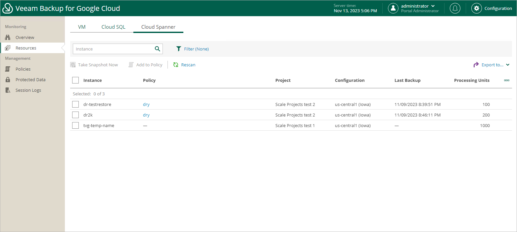The height and width of the screenshot is (232, 517).
Task: Click the Configuration button label
Action: point(498,8)
